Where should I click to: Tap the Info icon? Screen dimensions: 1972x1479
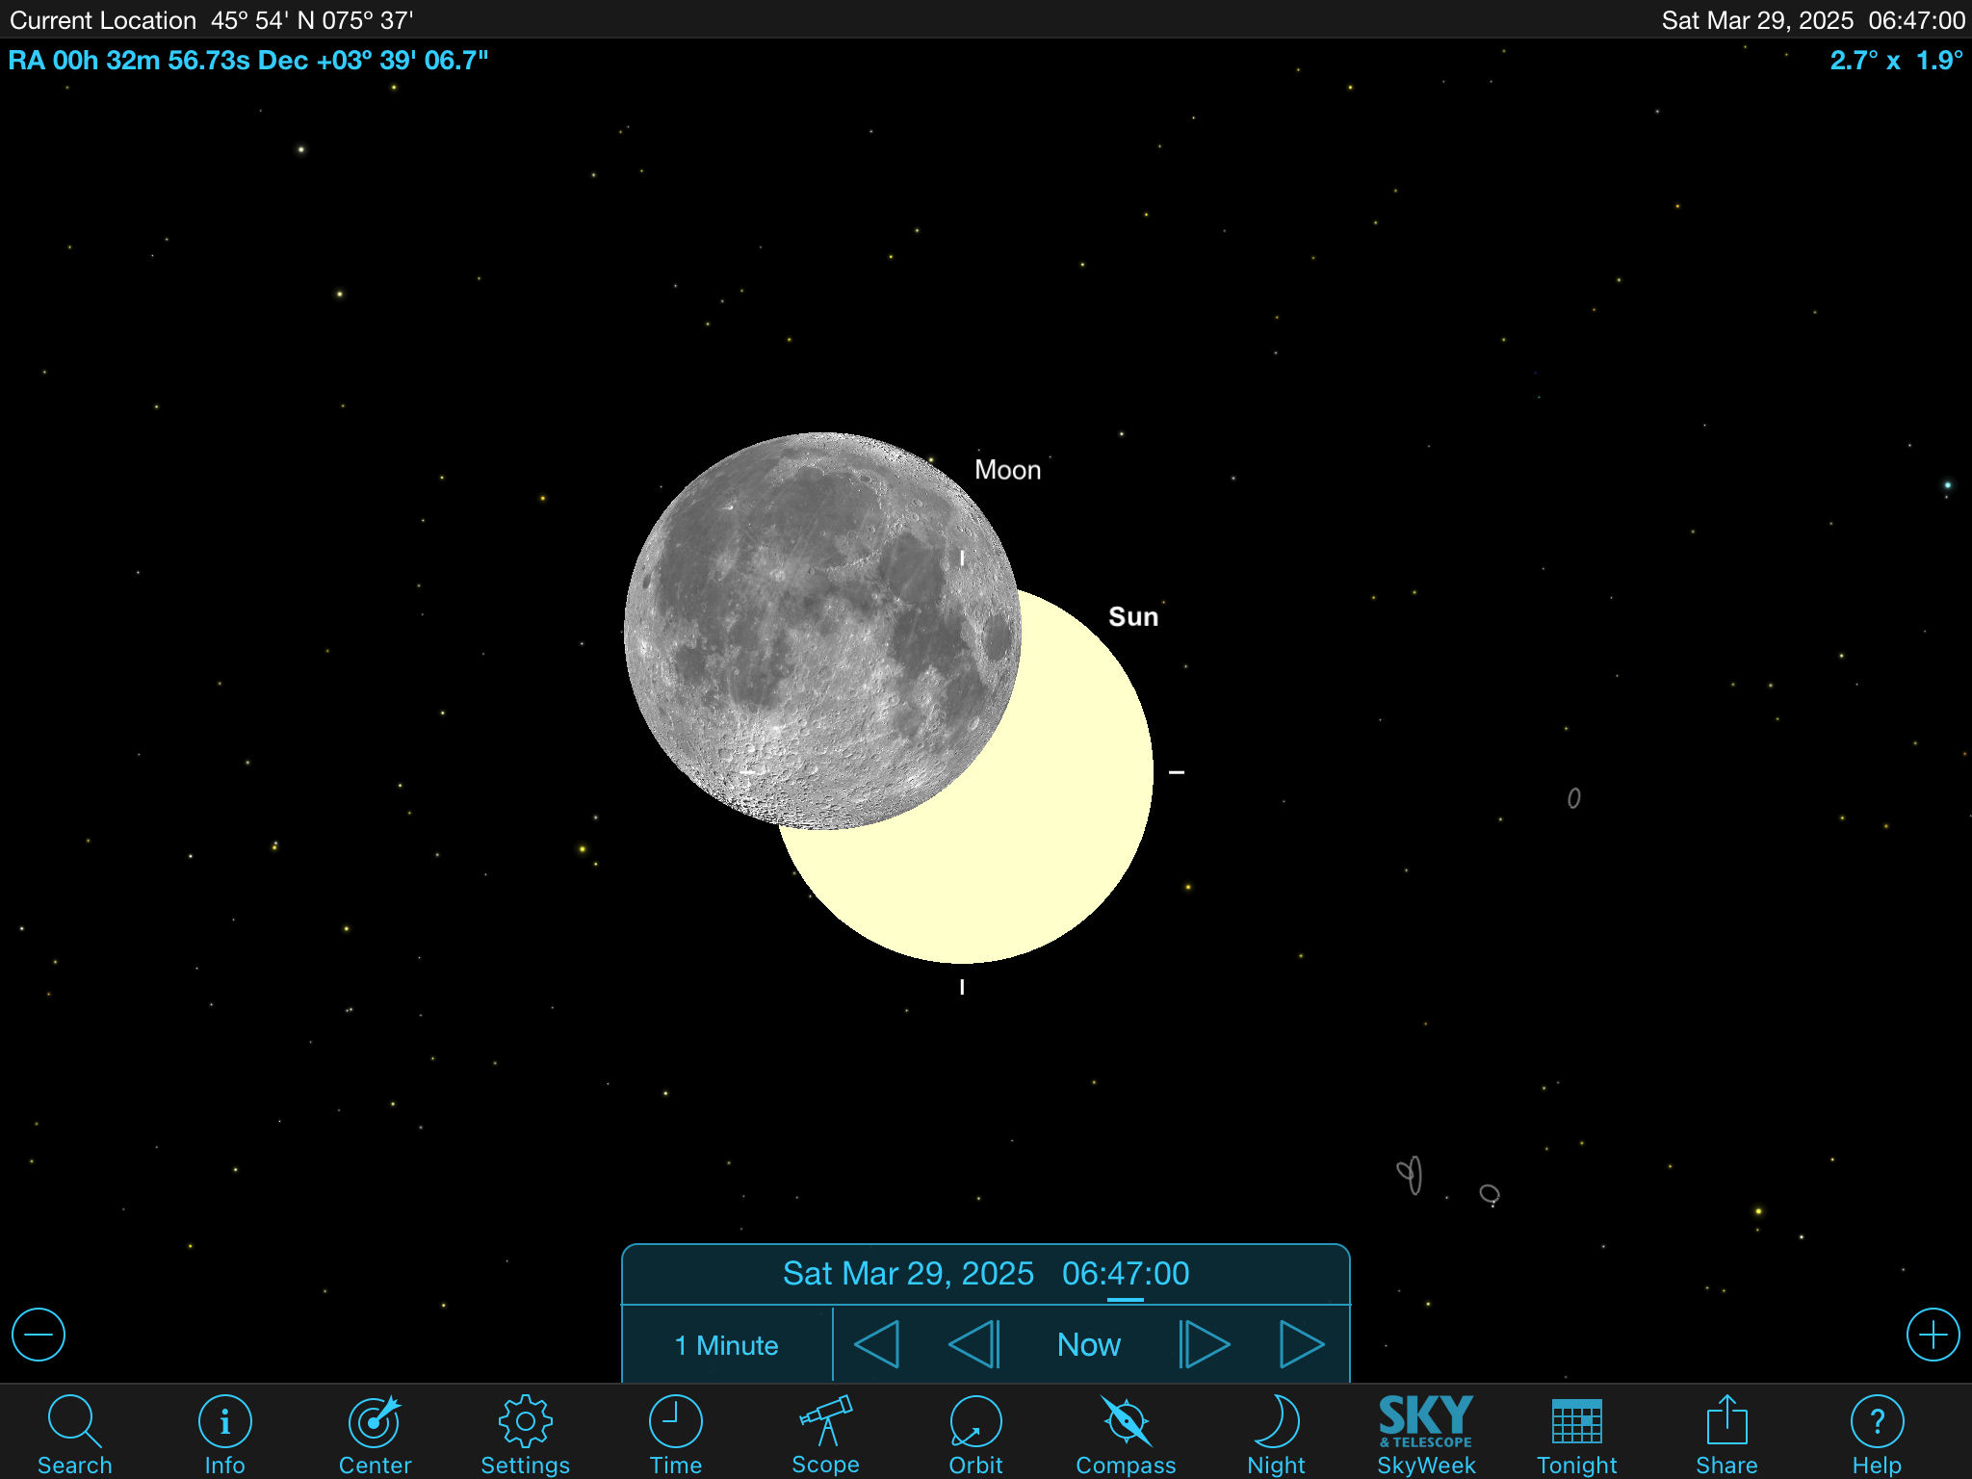224,1432
